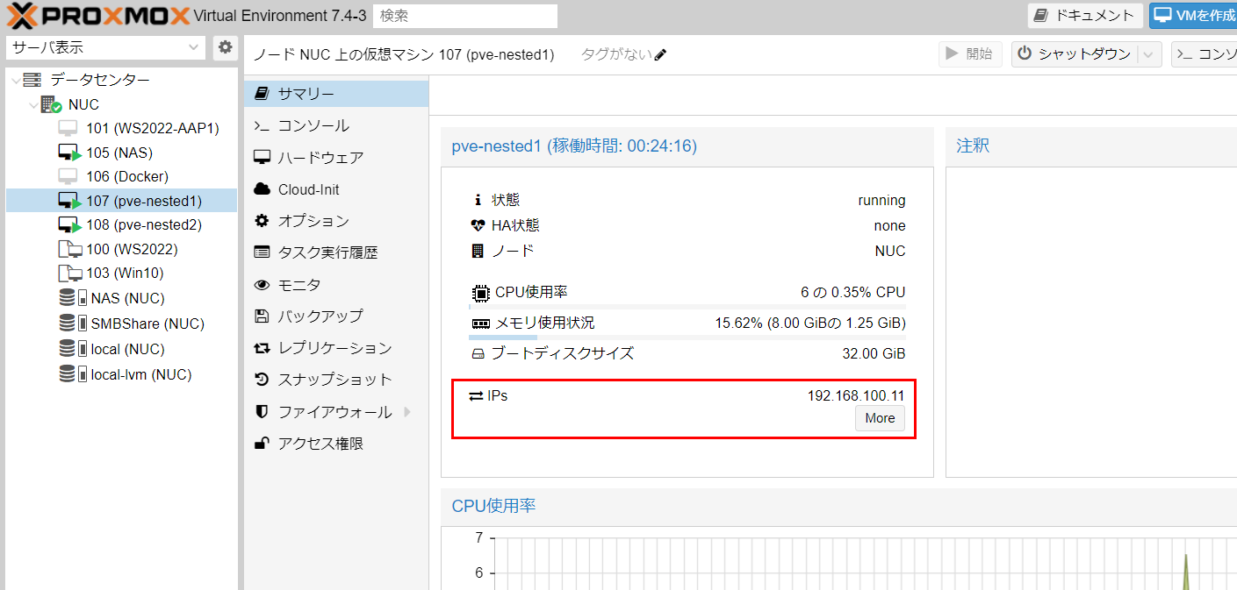
Task: Click the ドキュメント button
Action: (x=1086, y=15)
